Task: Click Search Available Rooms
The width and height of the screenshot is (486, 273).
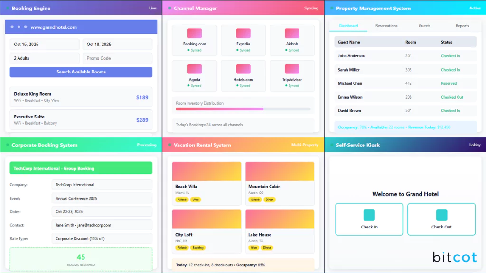Action: [81, 72]
